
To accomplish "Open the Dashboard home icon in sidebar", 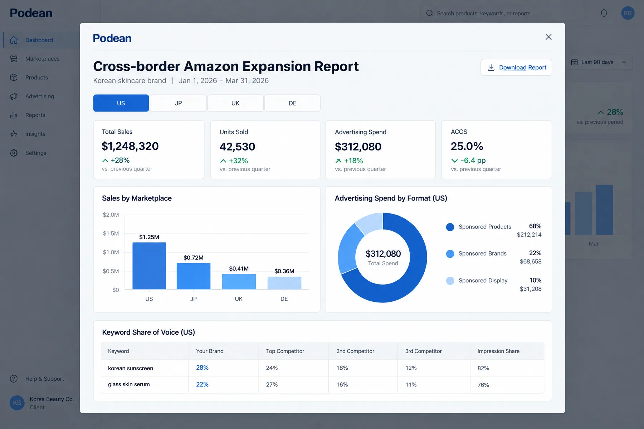I will point(14,40).
